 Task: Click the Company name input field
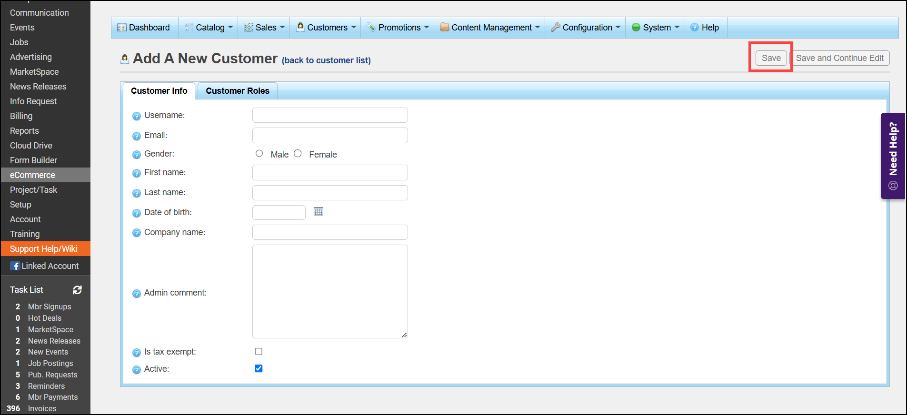point(330,232)
